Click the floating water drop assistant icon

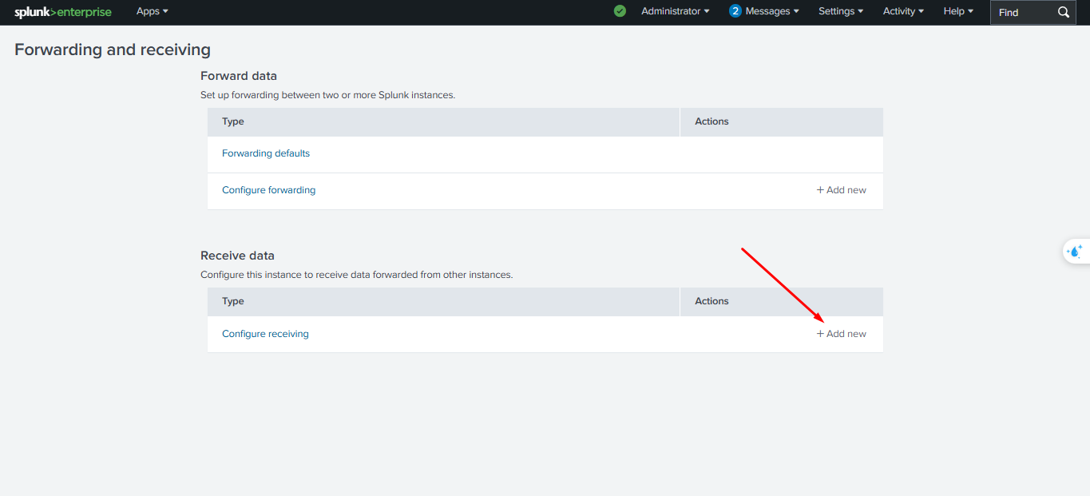tap(1076, 251)
